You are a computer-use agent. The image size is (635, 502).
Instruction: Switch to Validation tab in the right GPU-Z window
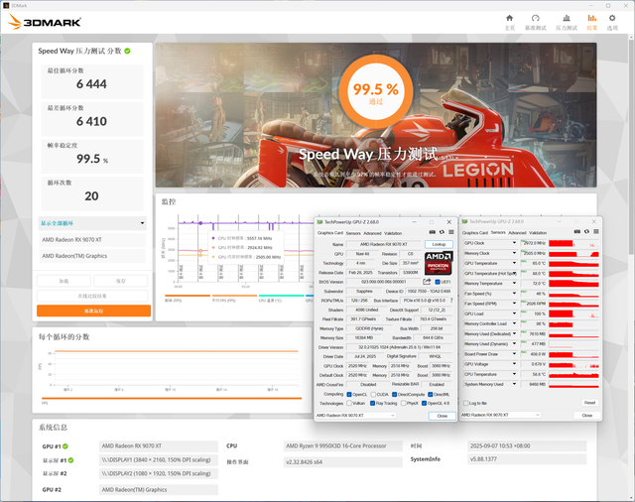coord(538,233)
